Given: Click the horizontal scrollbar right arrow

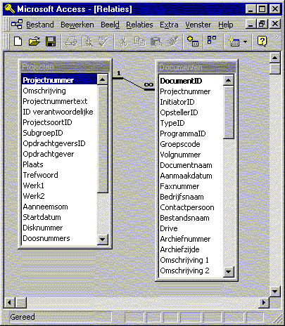Looking at the screenshot, I should (x=264, y=302).
